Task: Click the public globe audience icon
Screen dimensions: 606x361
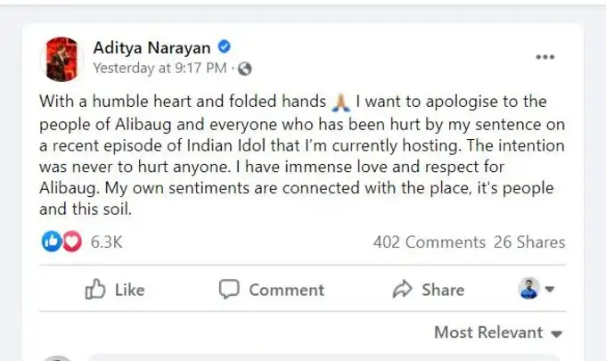Action: [x=245, y=68]
